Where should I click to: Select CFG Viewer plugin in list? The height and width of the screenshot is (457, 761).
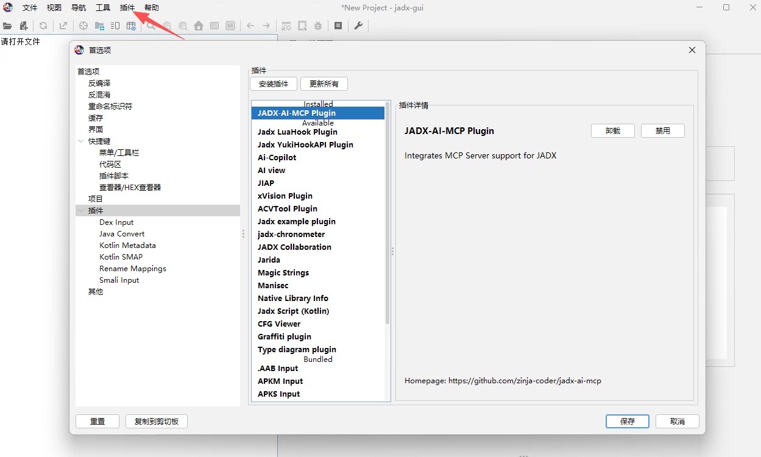[x=318, y=324]
